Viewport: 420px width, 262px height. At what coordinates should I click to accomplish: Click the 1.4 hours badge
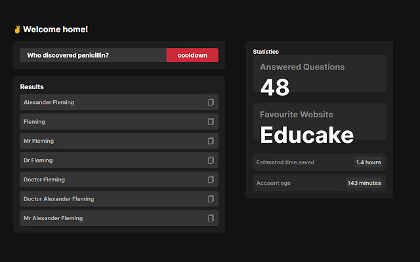pos(368,162)
